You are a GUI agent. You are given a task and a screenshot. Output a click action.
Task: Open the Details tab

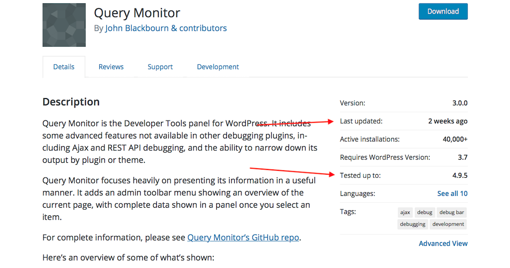pos(64,67)
